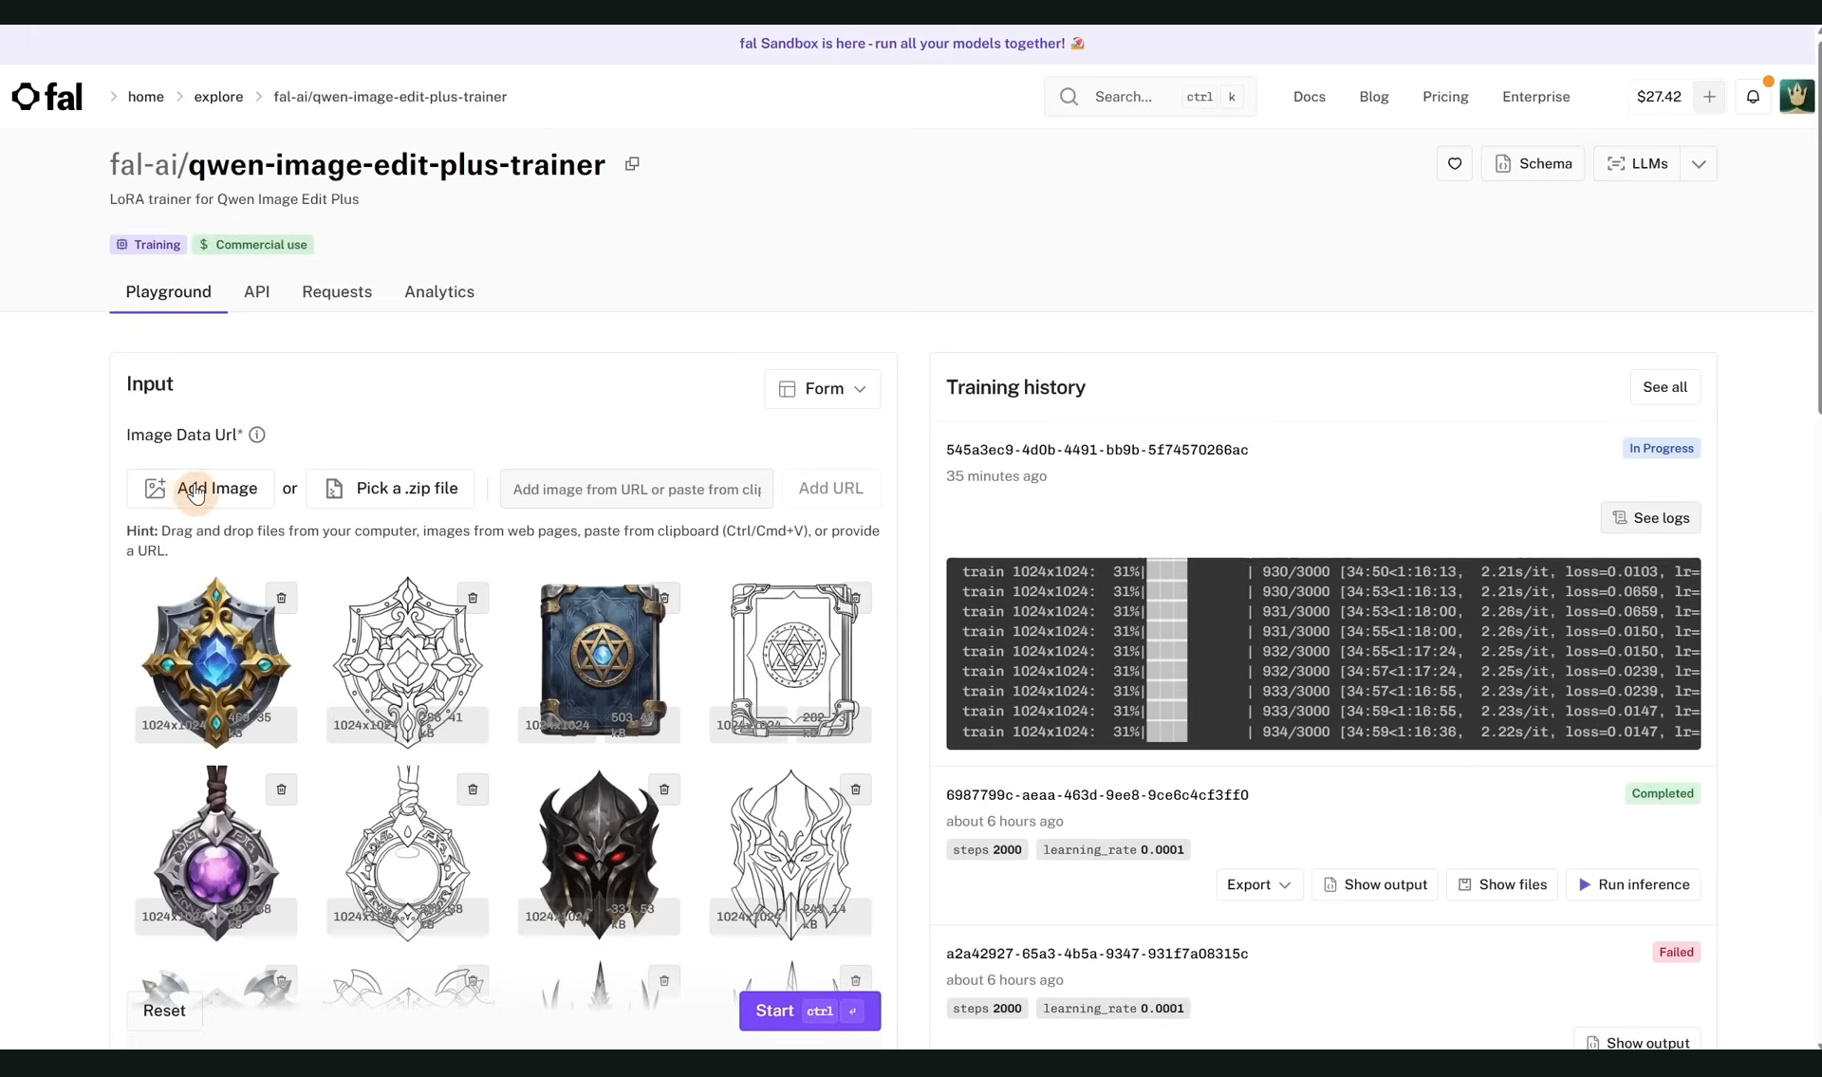Expand the Export dropdown
This screenshot has width=1822, height=1077.
pos(1258,884)
